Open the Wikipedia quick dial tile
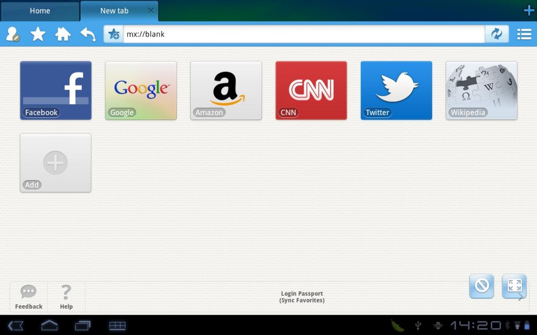Screen dimensions: 537x335 pyautogui.click(x=481, y=91)
